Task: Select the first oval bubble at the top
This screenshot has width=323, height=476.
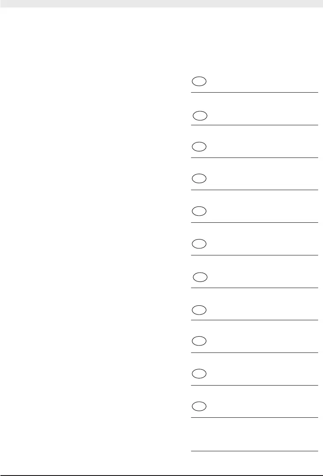Action: (199, 81)
